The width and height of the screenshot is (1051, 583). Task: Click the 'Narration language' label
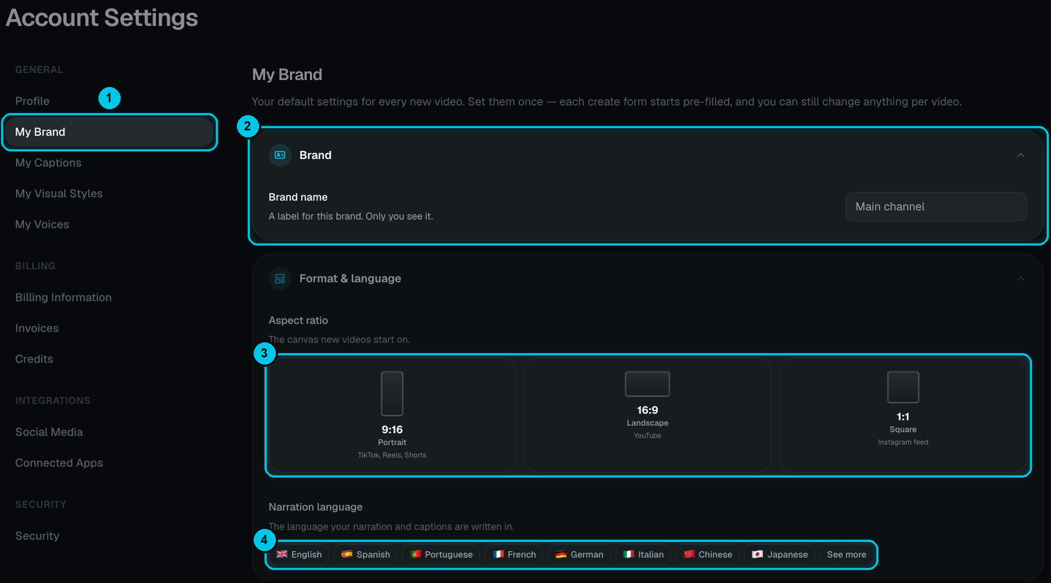point(315,507)
